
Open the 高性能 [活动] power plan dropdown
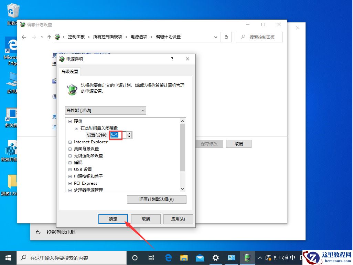tap(105, 110)
